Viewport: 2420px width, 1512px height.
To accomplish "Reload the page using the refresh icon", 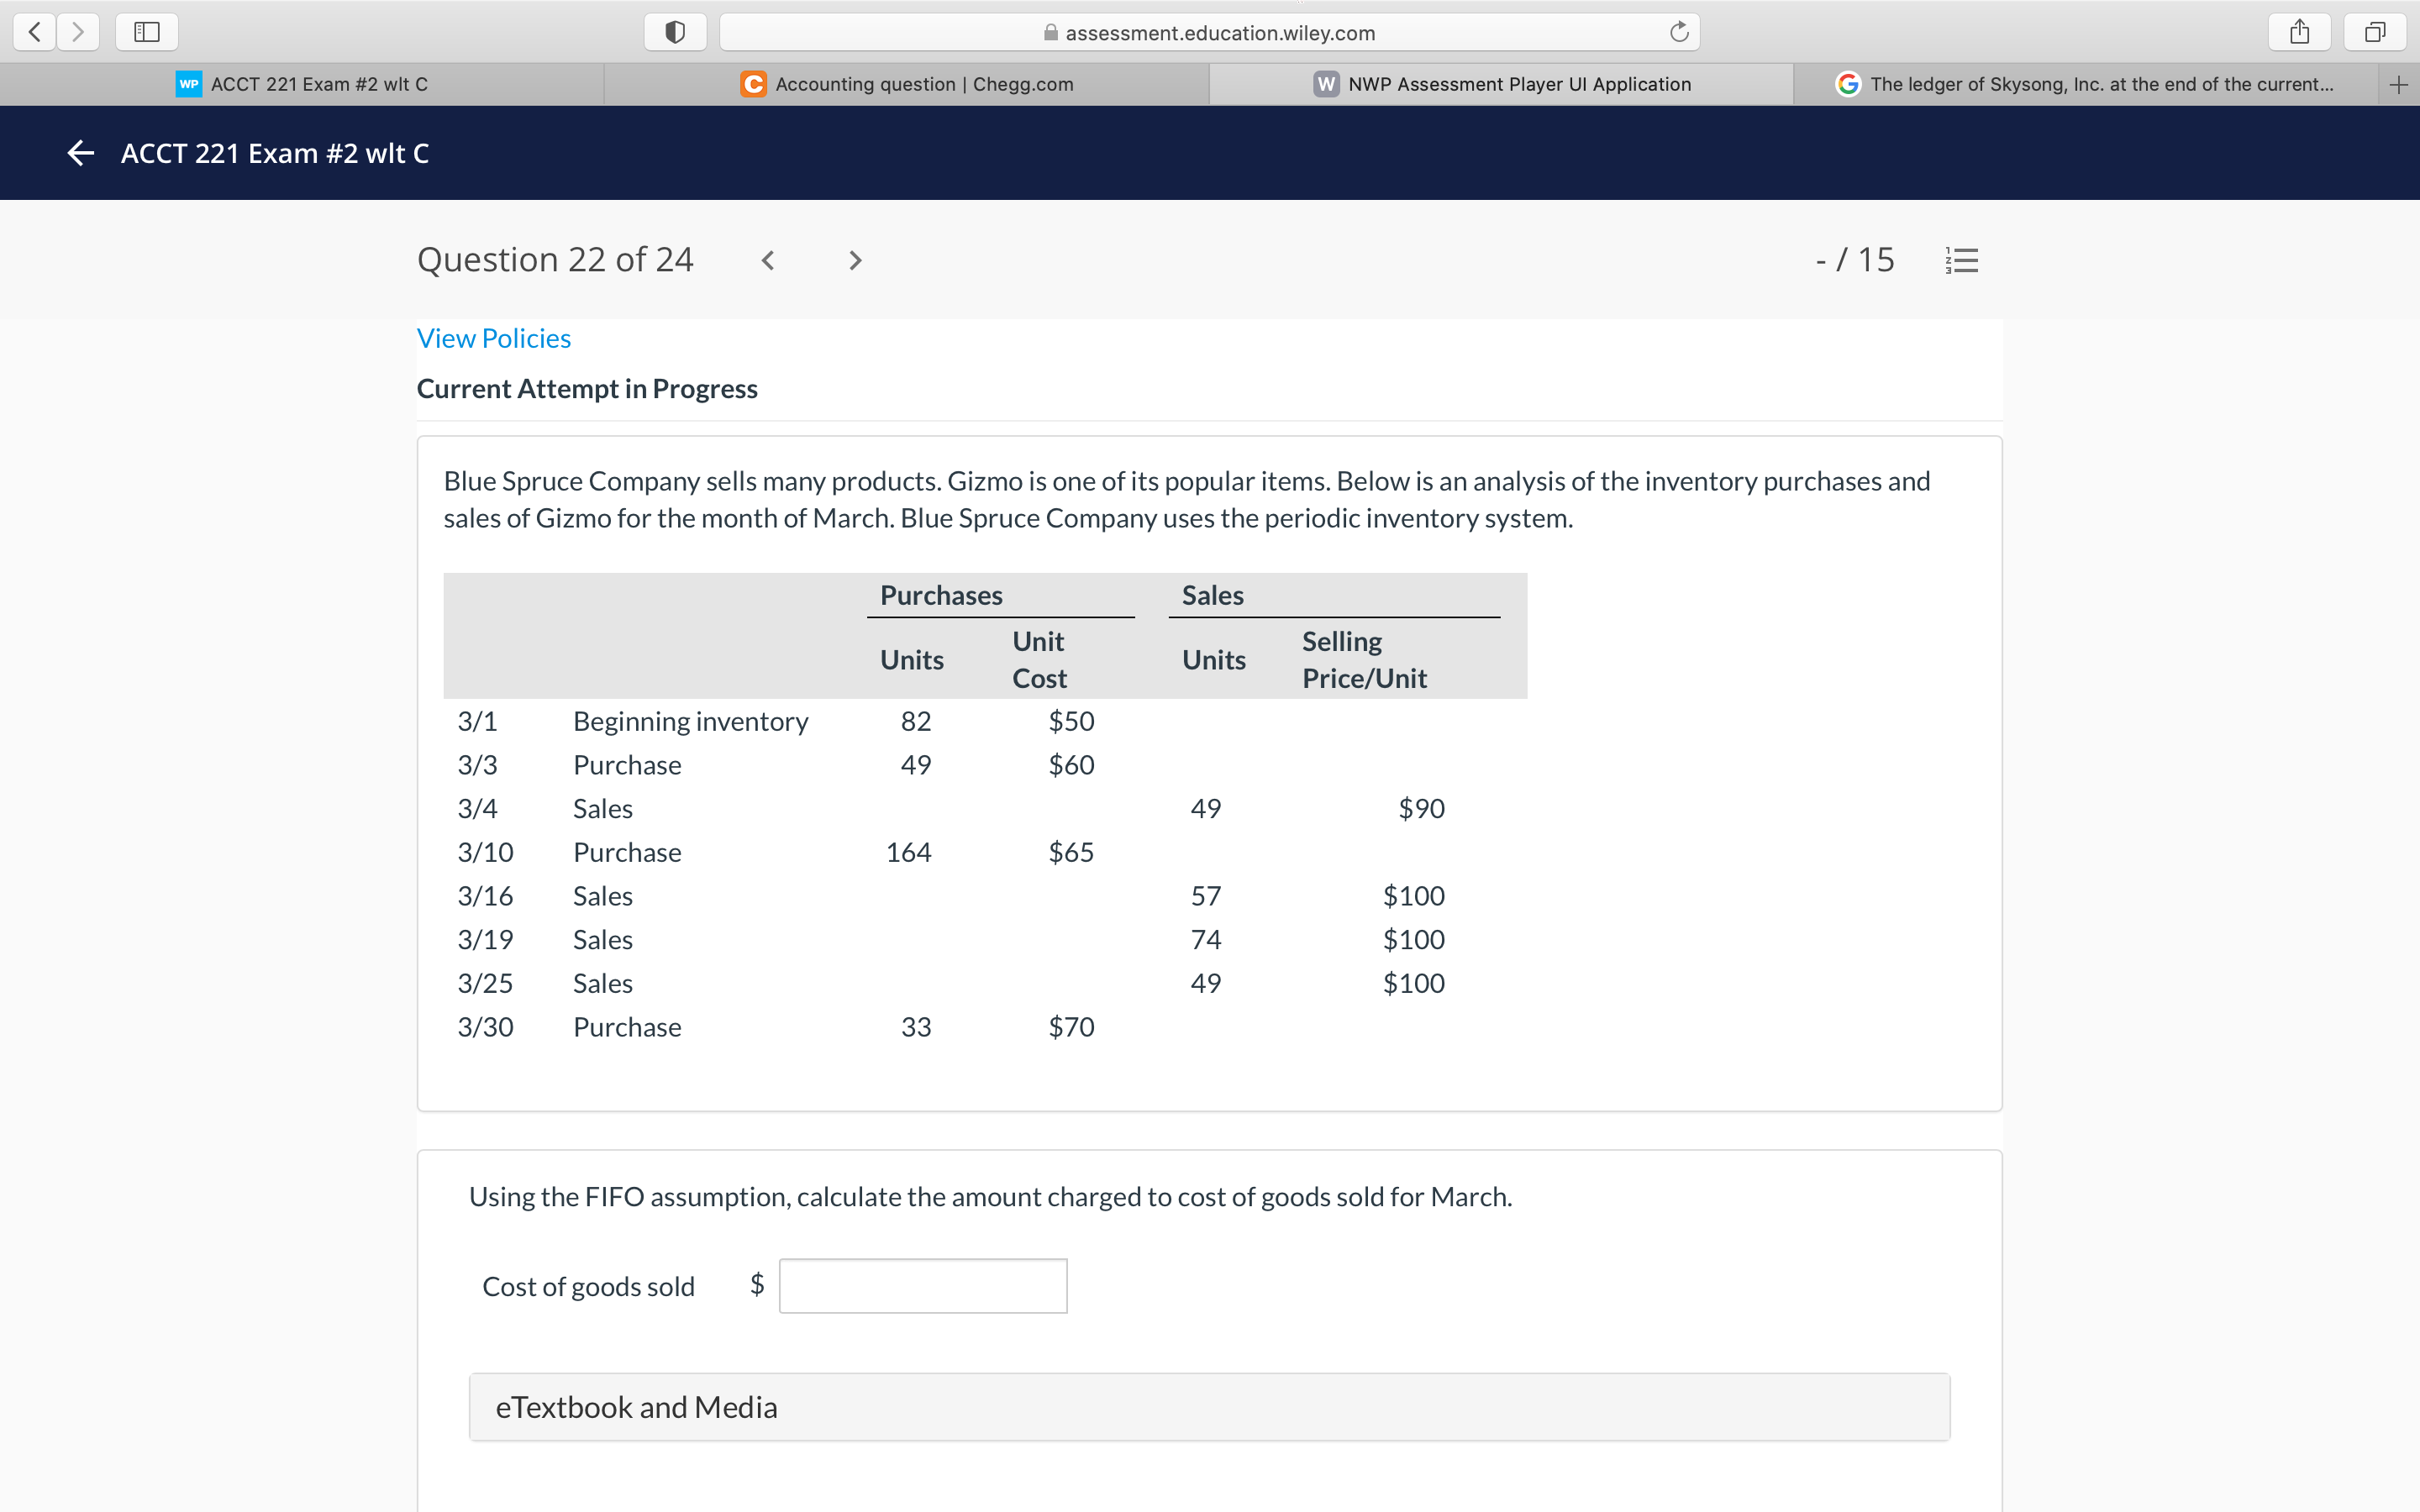I will click(1678, 31).
